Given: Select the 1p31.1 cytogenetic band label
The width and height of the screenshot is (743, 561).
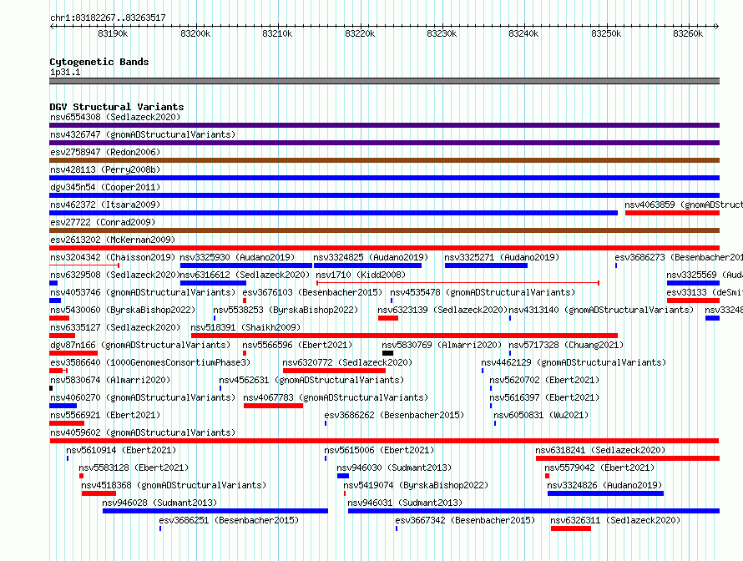Looking at the screenshot, I should click(x=65, y=72).
